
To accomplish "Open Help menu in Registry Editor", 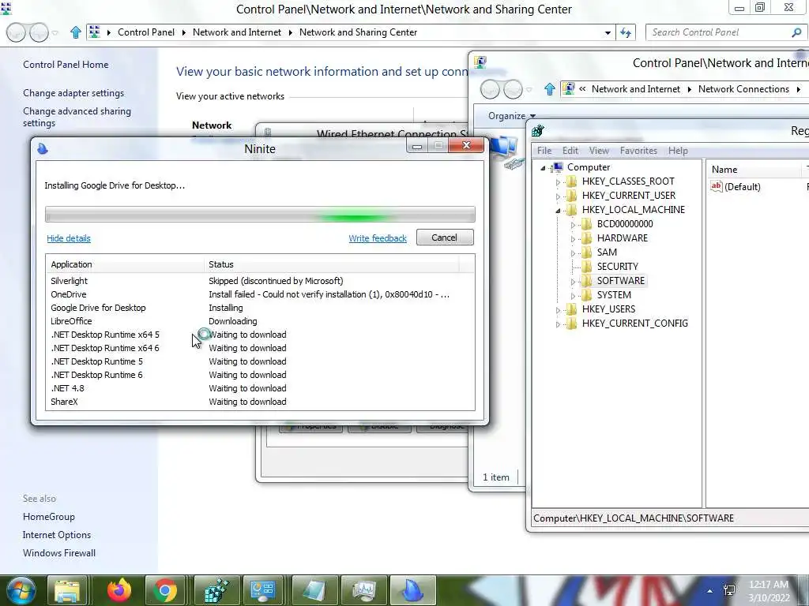I will 677,151.
